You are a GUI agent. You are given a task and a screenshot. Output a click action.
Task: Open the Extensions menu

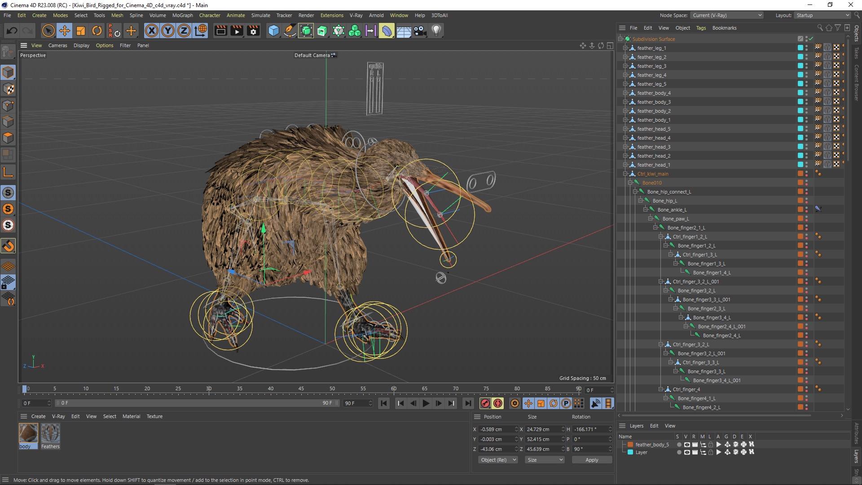330,15
